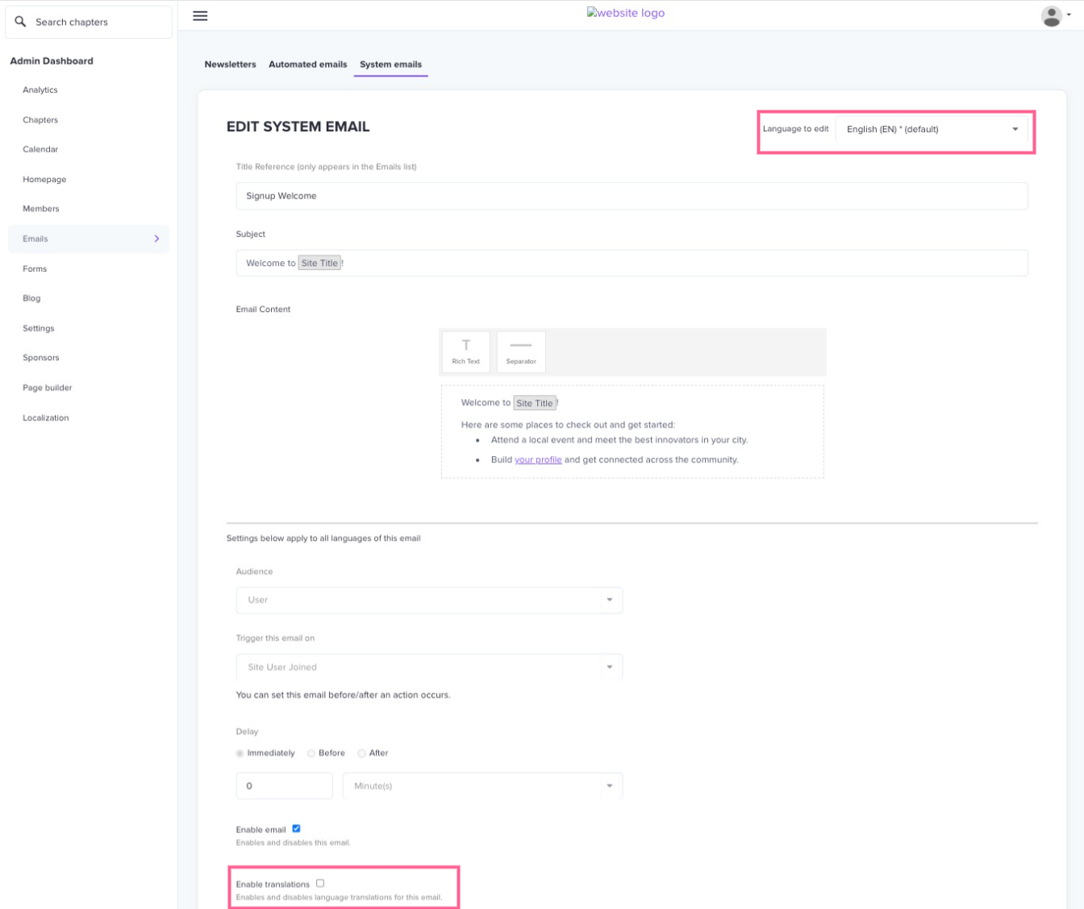Expand the Trigger this email on dropdown

tap(429, 667)
